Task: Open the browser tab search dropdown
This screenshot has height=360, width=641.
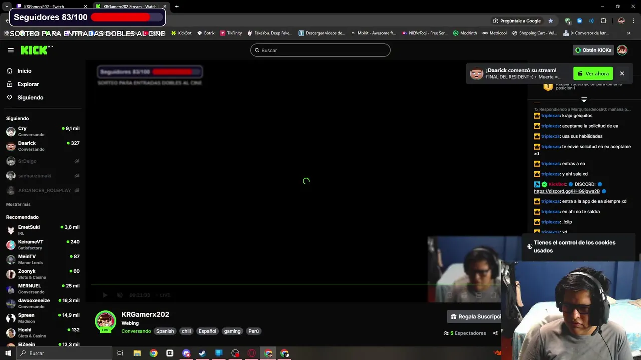Action: tap(7, 6)
